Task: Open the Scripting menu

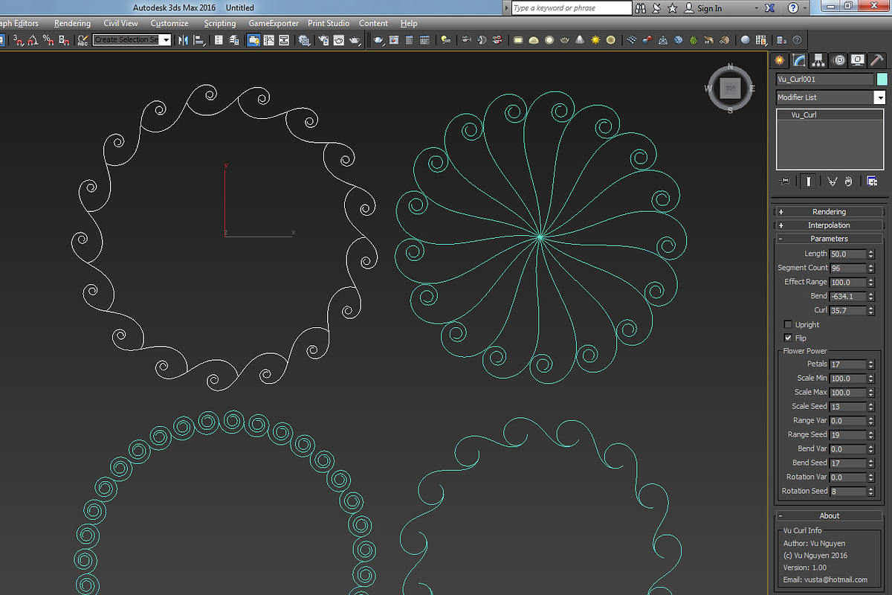Action: click(x=220, y=24)
